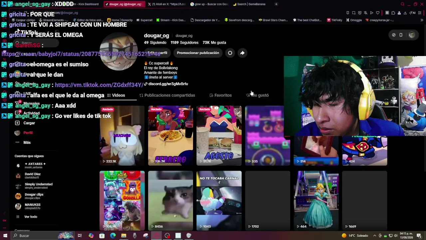Open the Supercell bookmark
426x240 pixels.
(144, 20)
